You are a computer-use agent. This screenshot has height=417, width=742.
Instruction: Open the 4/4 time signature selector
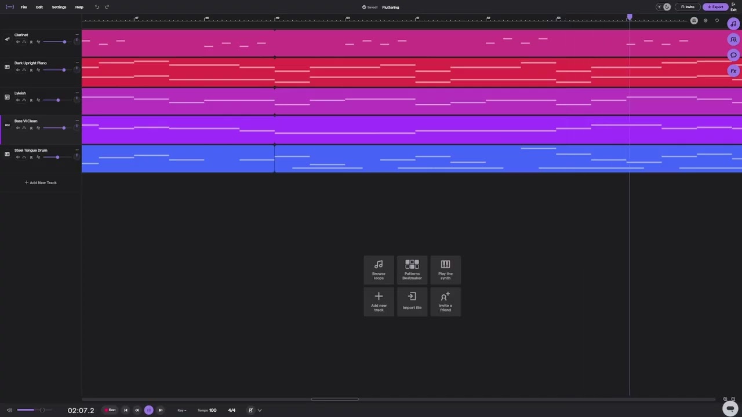point(232,410)
